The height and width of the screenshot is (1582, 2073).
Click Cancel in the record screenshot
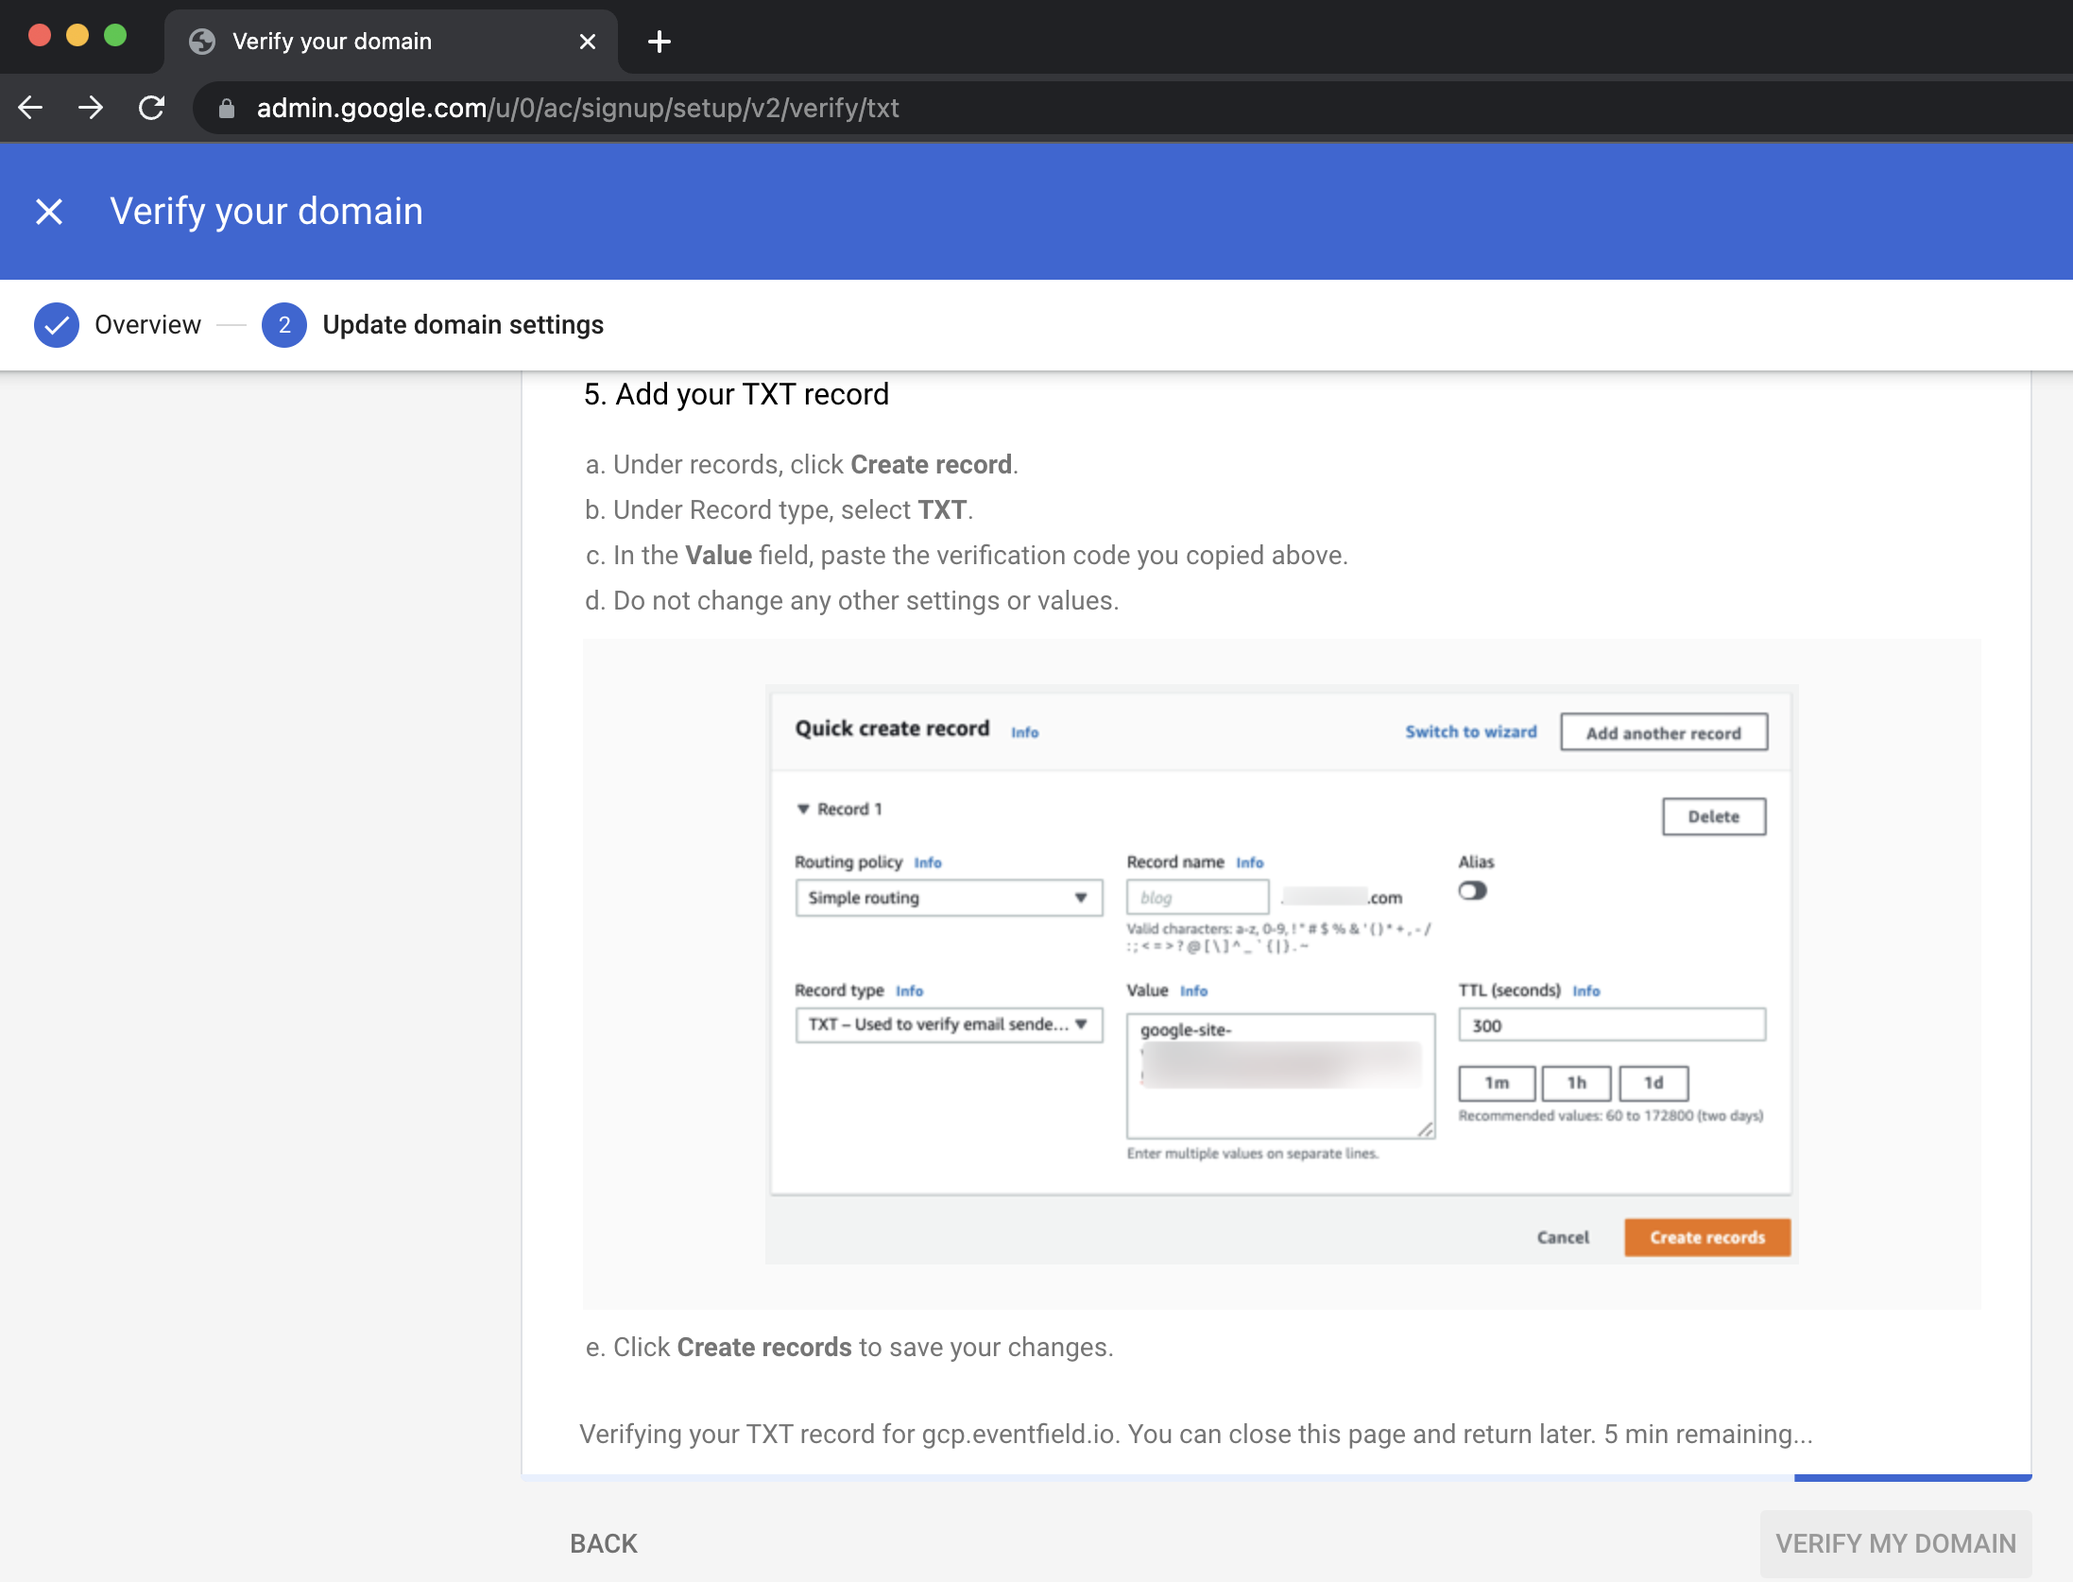[1563, 1237]
